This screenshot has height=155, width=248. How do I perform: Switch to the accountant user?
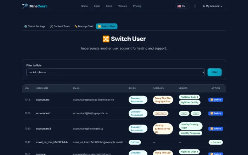[x=215, y=100]
